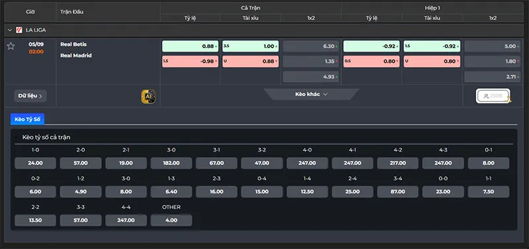Click the Hiệp 1 column header

[432, 8]
